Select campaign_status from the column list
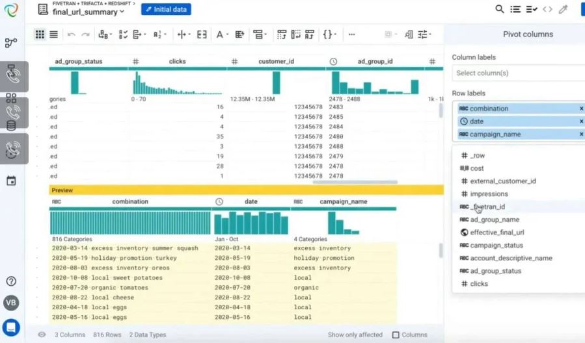Screen dimensions: 585x343 pos(519,246)
